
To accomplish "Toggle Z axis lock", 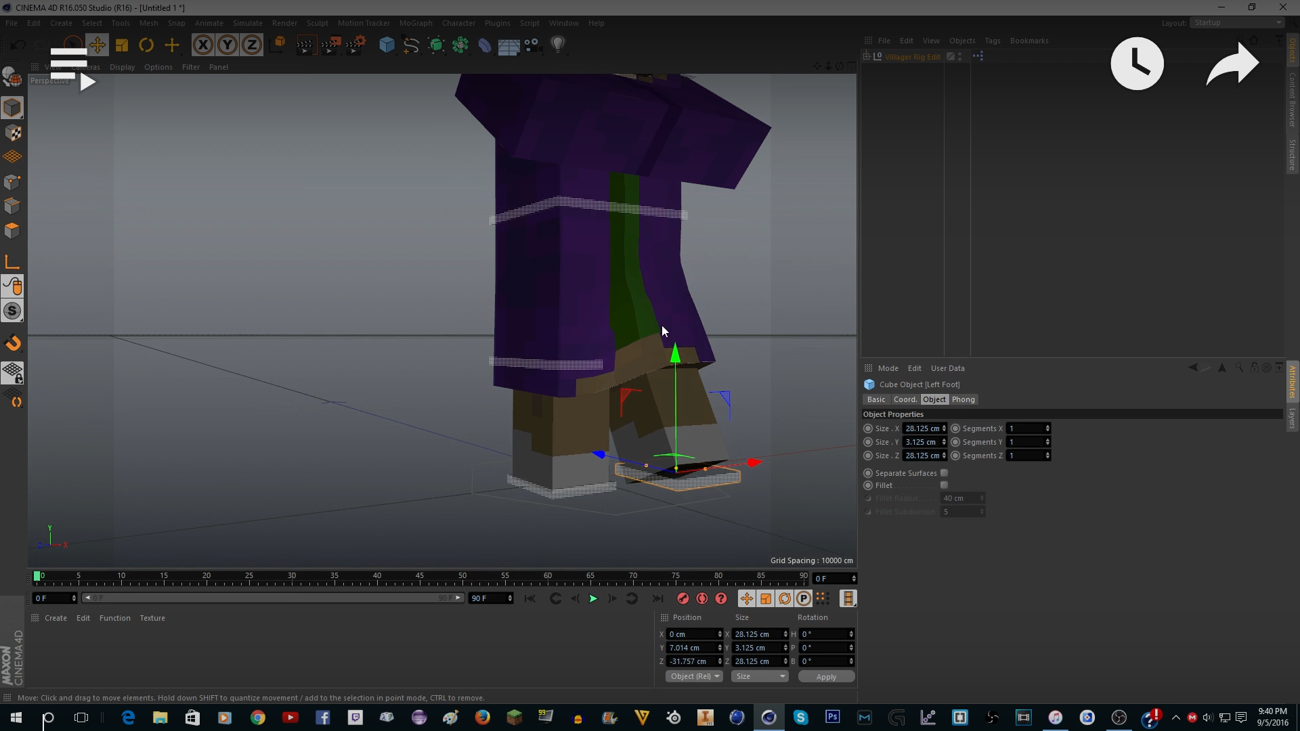I will (251, 45).
